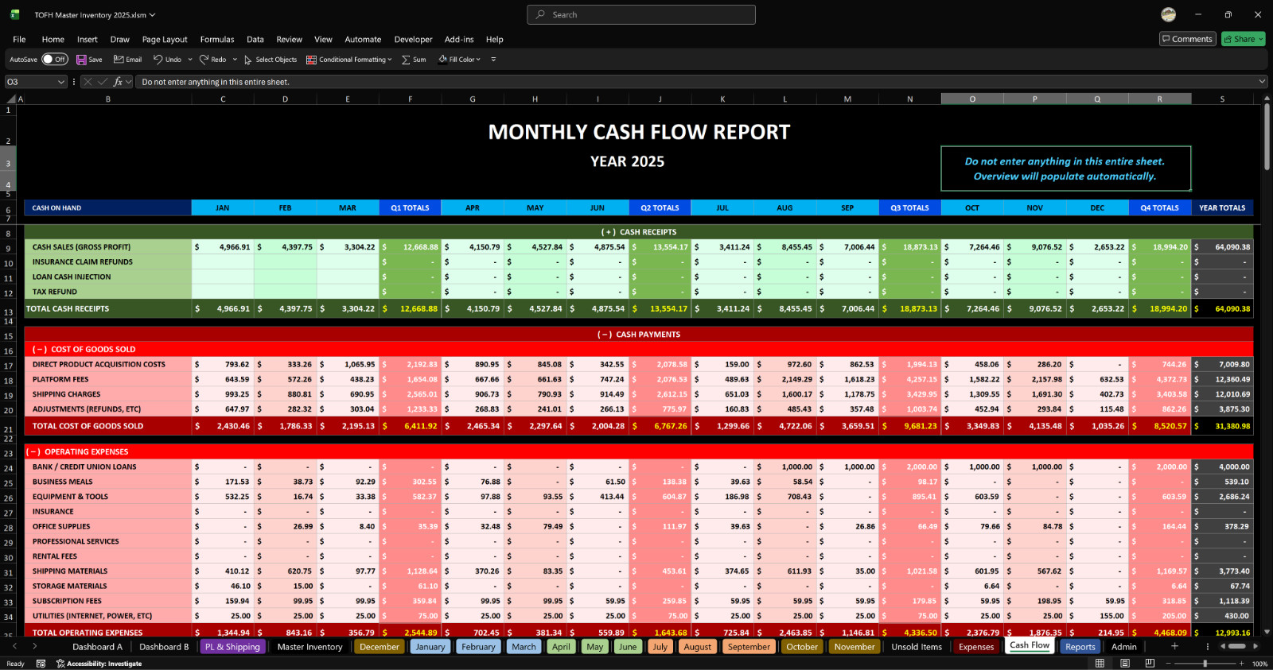This screenshot has height=670, width=1273.
Task: Click the sheet tab options three-dot handle
Action: coord(1207,646)
